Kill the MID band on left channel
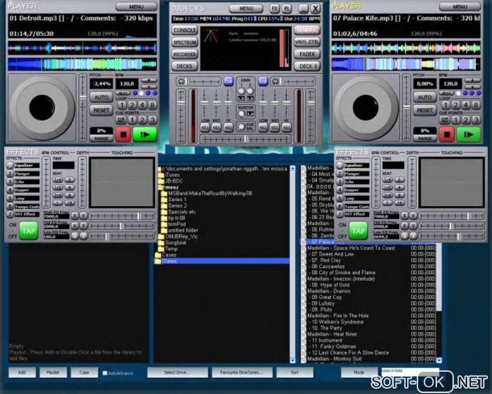This screenshot has width=492, height=394. 217,127
